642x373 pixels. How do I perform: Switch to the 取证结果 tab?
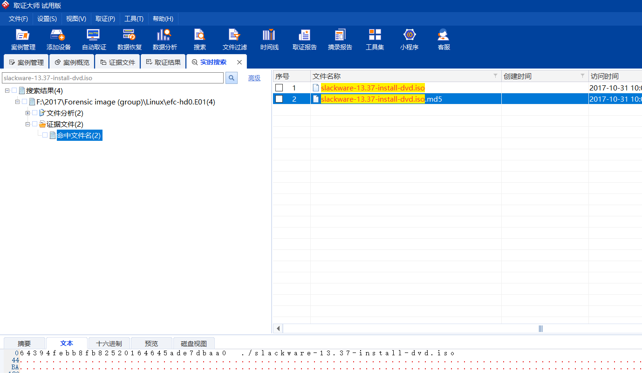(x=163, y=62)
